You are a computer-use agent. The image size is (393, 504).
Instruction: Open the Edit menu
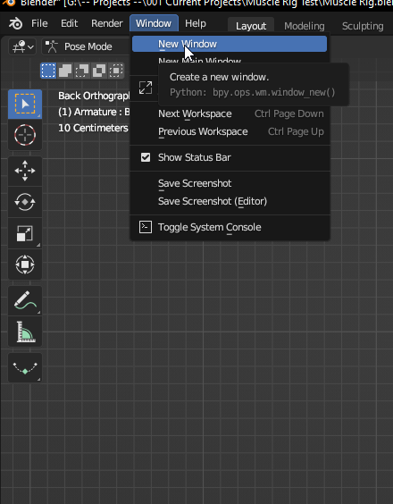(69, 23)
